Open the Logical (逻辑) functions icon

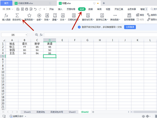pos(55,15)
